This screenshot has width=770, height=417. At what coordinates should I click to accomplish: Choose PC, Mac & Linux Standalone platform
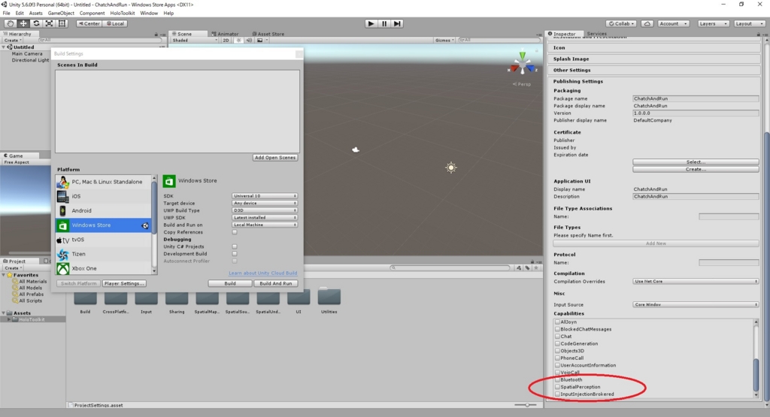(103, 182)
